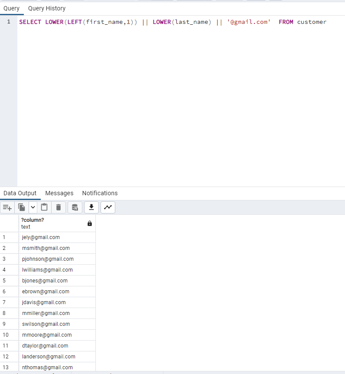Open the Query History tab
The width and height of the screenshot is (345, 374).
(47, 9)
